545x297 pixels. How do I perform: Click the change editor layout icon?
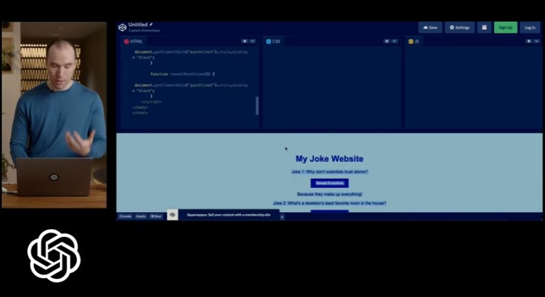pos(484,27)
